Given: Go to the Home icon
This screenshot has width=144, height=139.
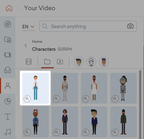Looking at the screenshot, I should point(9,8).
